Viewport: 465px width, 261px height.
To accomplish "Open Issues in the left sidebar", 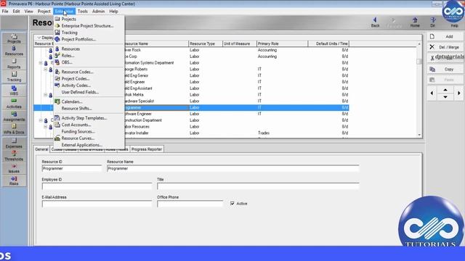I will click(14, 168).
